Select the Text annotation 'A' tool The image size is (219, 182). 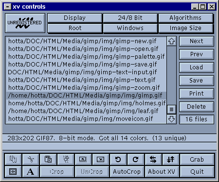31,171
